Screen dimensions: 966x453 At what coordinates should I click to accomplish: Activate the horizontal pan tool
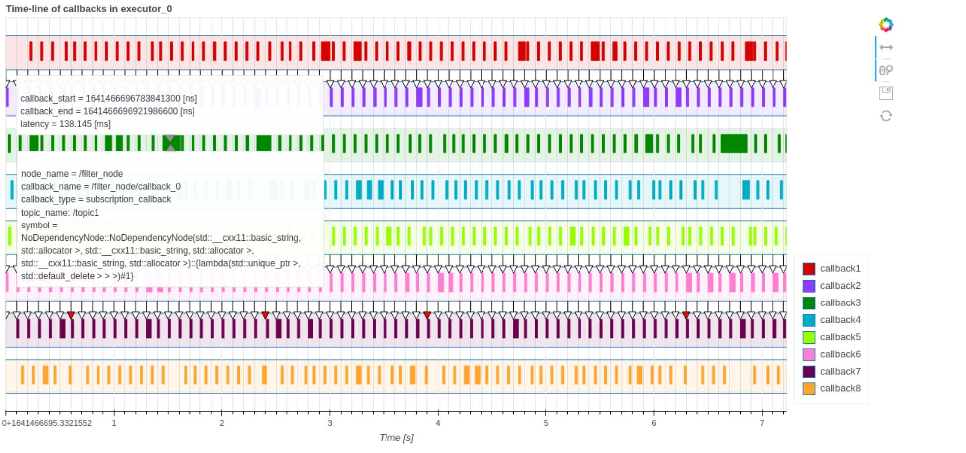point(886,47)
